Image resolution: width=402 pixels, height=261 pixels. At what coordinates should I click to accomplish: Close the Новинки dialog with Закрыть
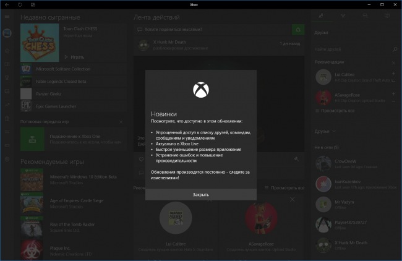pos(201,195)
